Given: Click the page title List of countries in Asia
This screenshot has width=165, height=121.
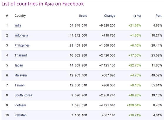Looking at the screenshot, I should [43, 4].
